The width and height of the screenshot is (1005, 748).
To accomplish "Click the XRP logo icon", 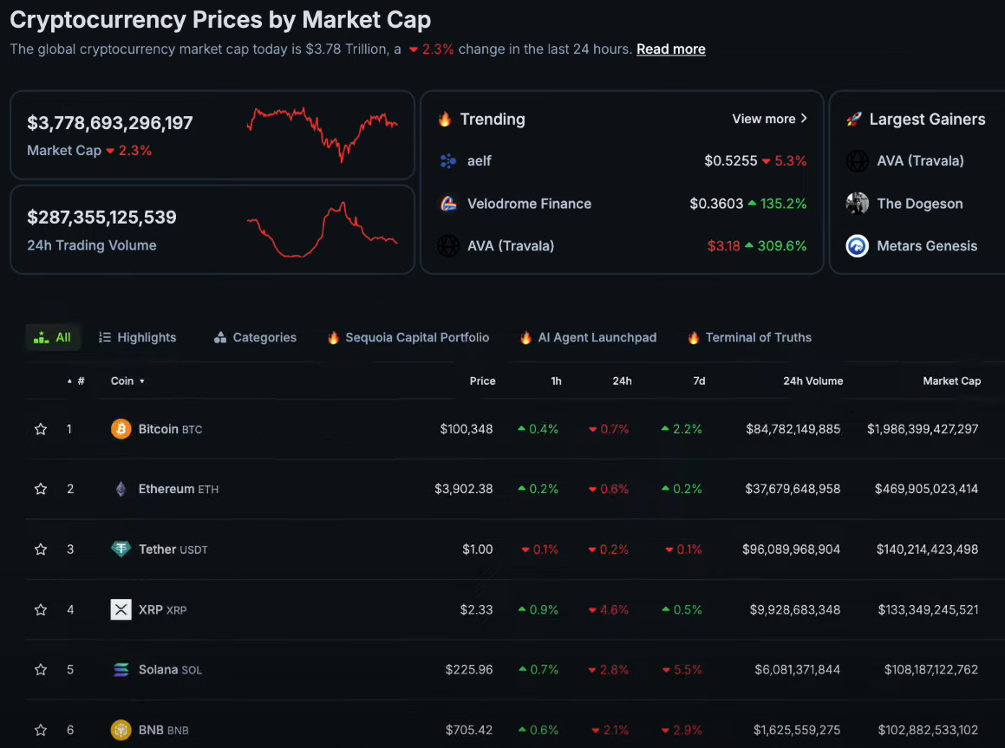I will (x=121, y=609).
